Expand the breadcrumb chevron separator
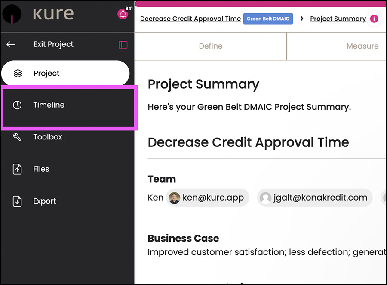This screenshot has height=285, width=387. click(301, 19)
